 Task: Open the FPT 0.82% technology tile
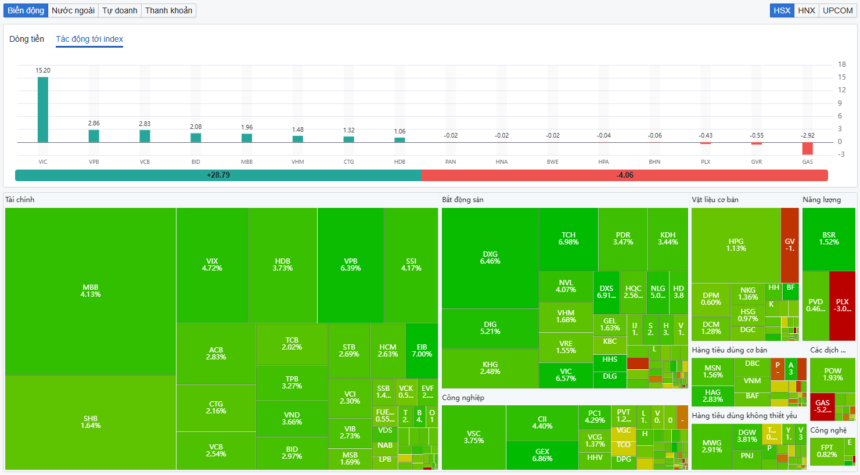(x=827, y=451)
